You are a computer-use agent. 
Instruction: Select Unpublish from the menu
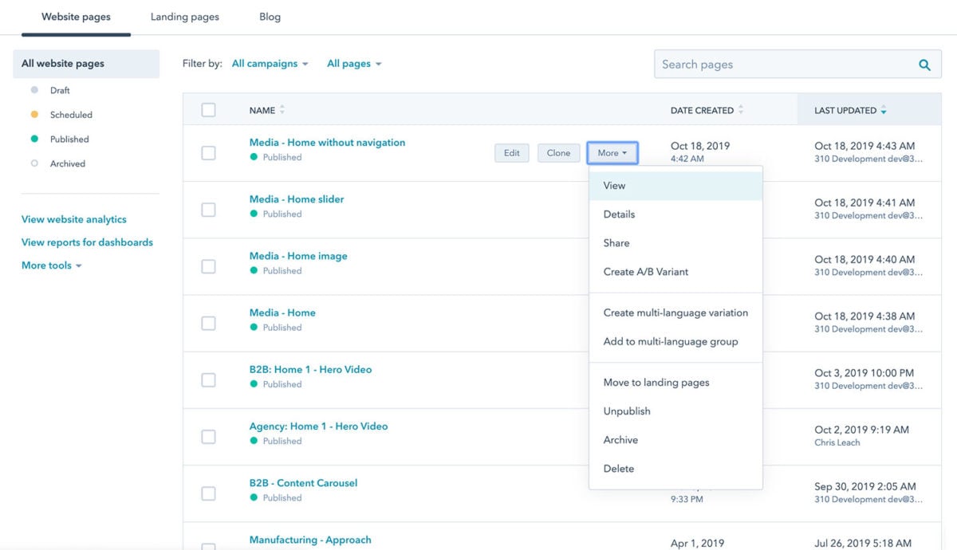point(675,411)
